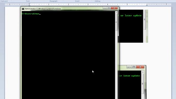The height and width of the screenshot is (99, 176).
Task: Click the upper embedded screenshot 'or later update' text
Action: tap(131, 16)
